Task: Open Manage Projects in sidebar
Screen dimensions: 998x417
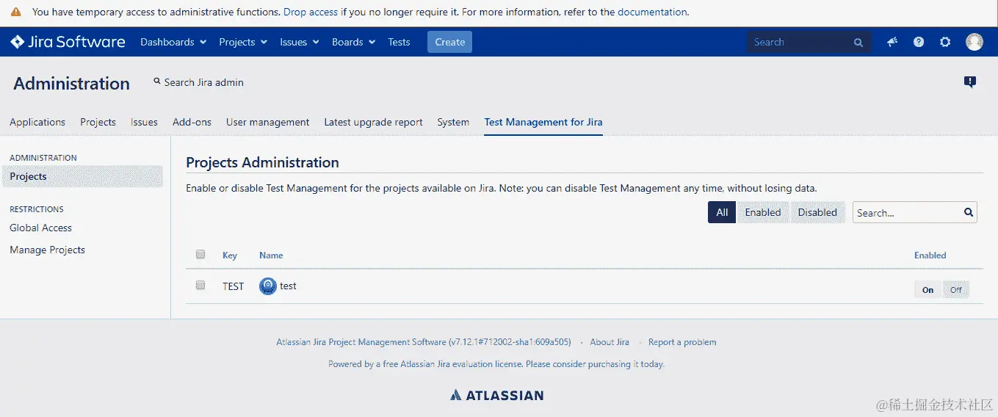Action: [x=47, y=250]
